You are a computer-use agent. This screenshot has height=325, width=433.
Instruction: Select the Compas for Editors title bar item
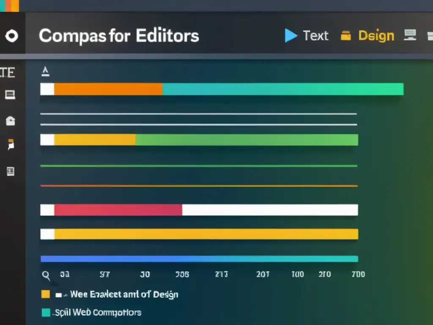click(120, 36)
